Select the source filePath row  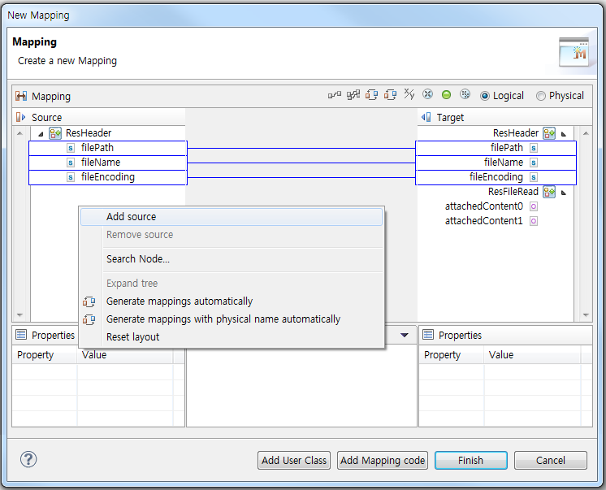tap(108, 148)
